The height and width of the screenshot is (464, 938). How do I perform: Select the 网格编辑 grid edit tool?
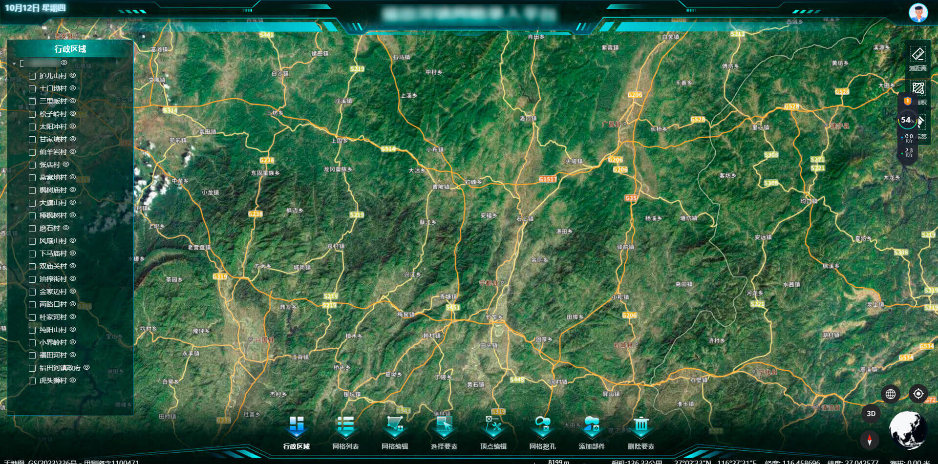tap(395, 432)
